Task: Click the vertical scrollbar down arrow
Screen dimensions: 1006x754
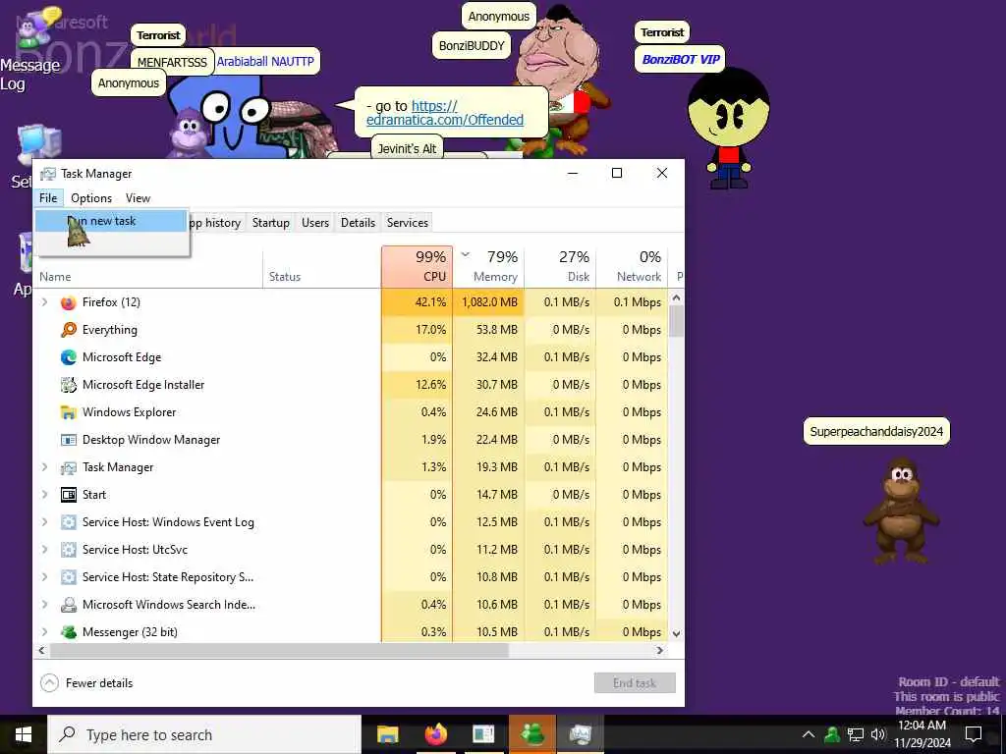Action: click(676, 633)
